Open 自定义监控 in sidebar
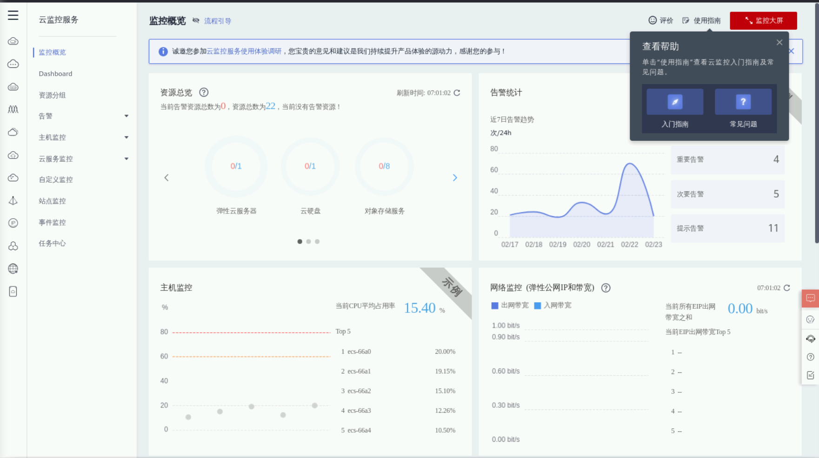Image resolution: width=819 pixels, height=458 pixels. click(55, 179)
